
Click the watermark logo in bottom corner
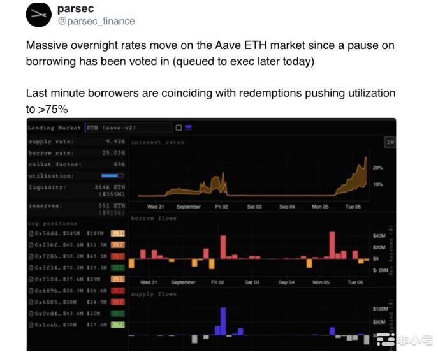coord(404,339)
